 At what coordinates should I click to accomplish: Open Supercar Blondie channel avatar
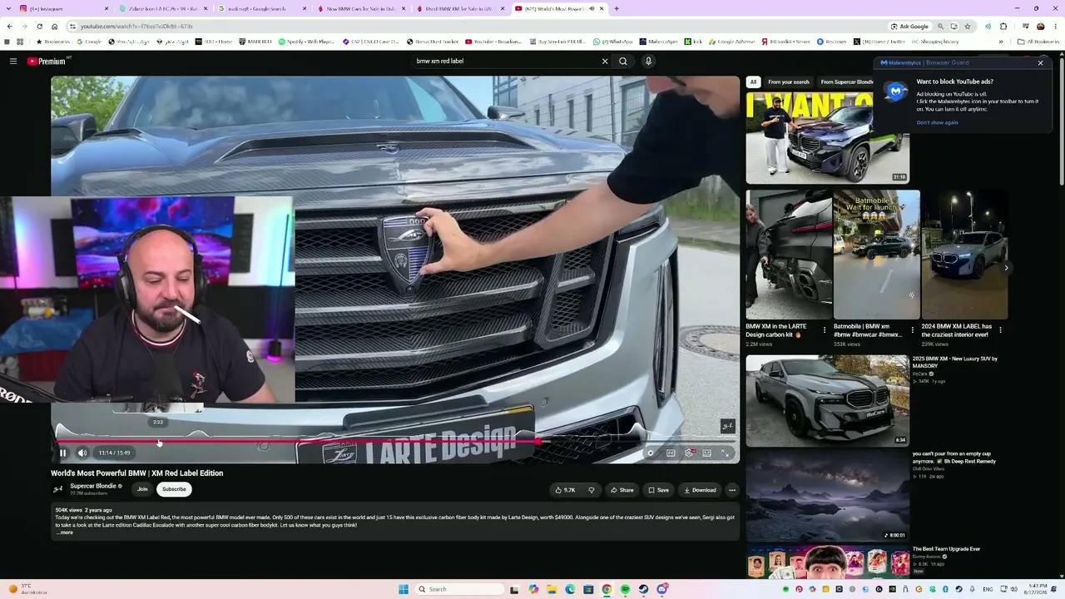click(58, 489)
